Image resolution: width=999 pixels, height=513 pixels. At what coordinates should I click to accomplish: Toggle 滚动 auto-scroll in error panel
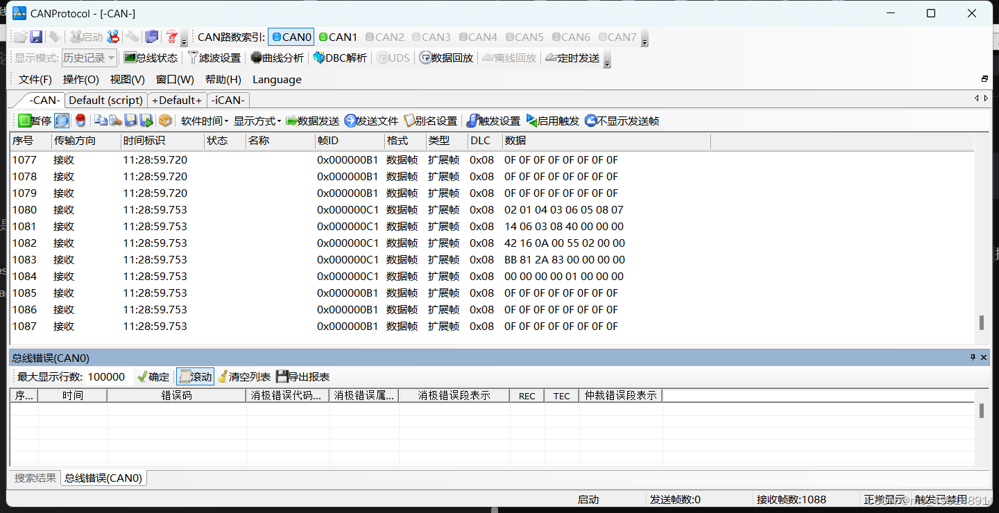[195, 376]
